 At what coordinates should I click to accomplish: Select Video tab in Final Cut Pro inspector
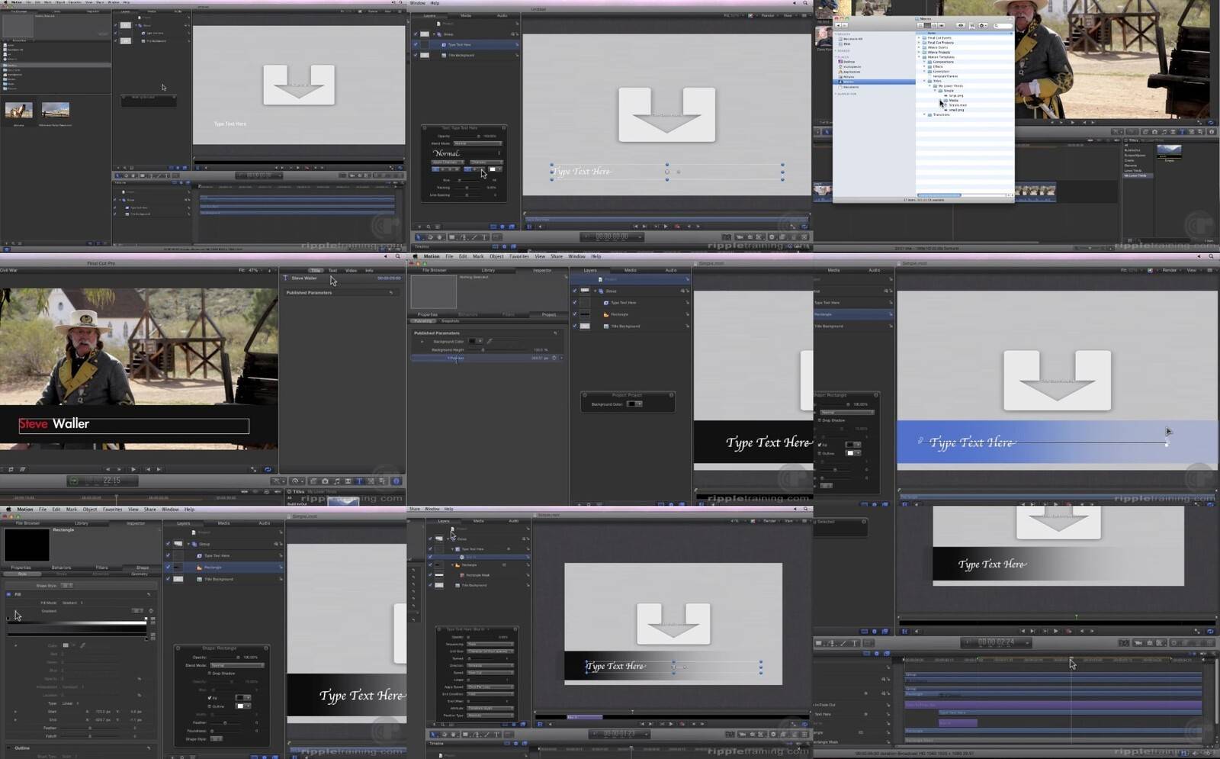351,270
